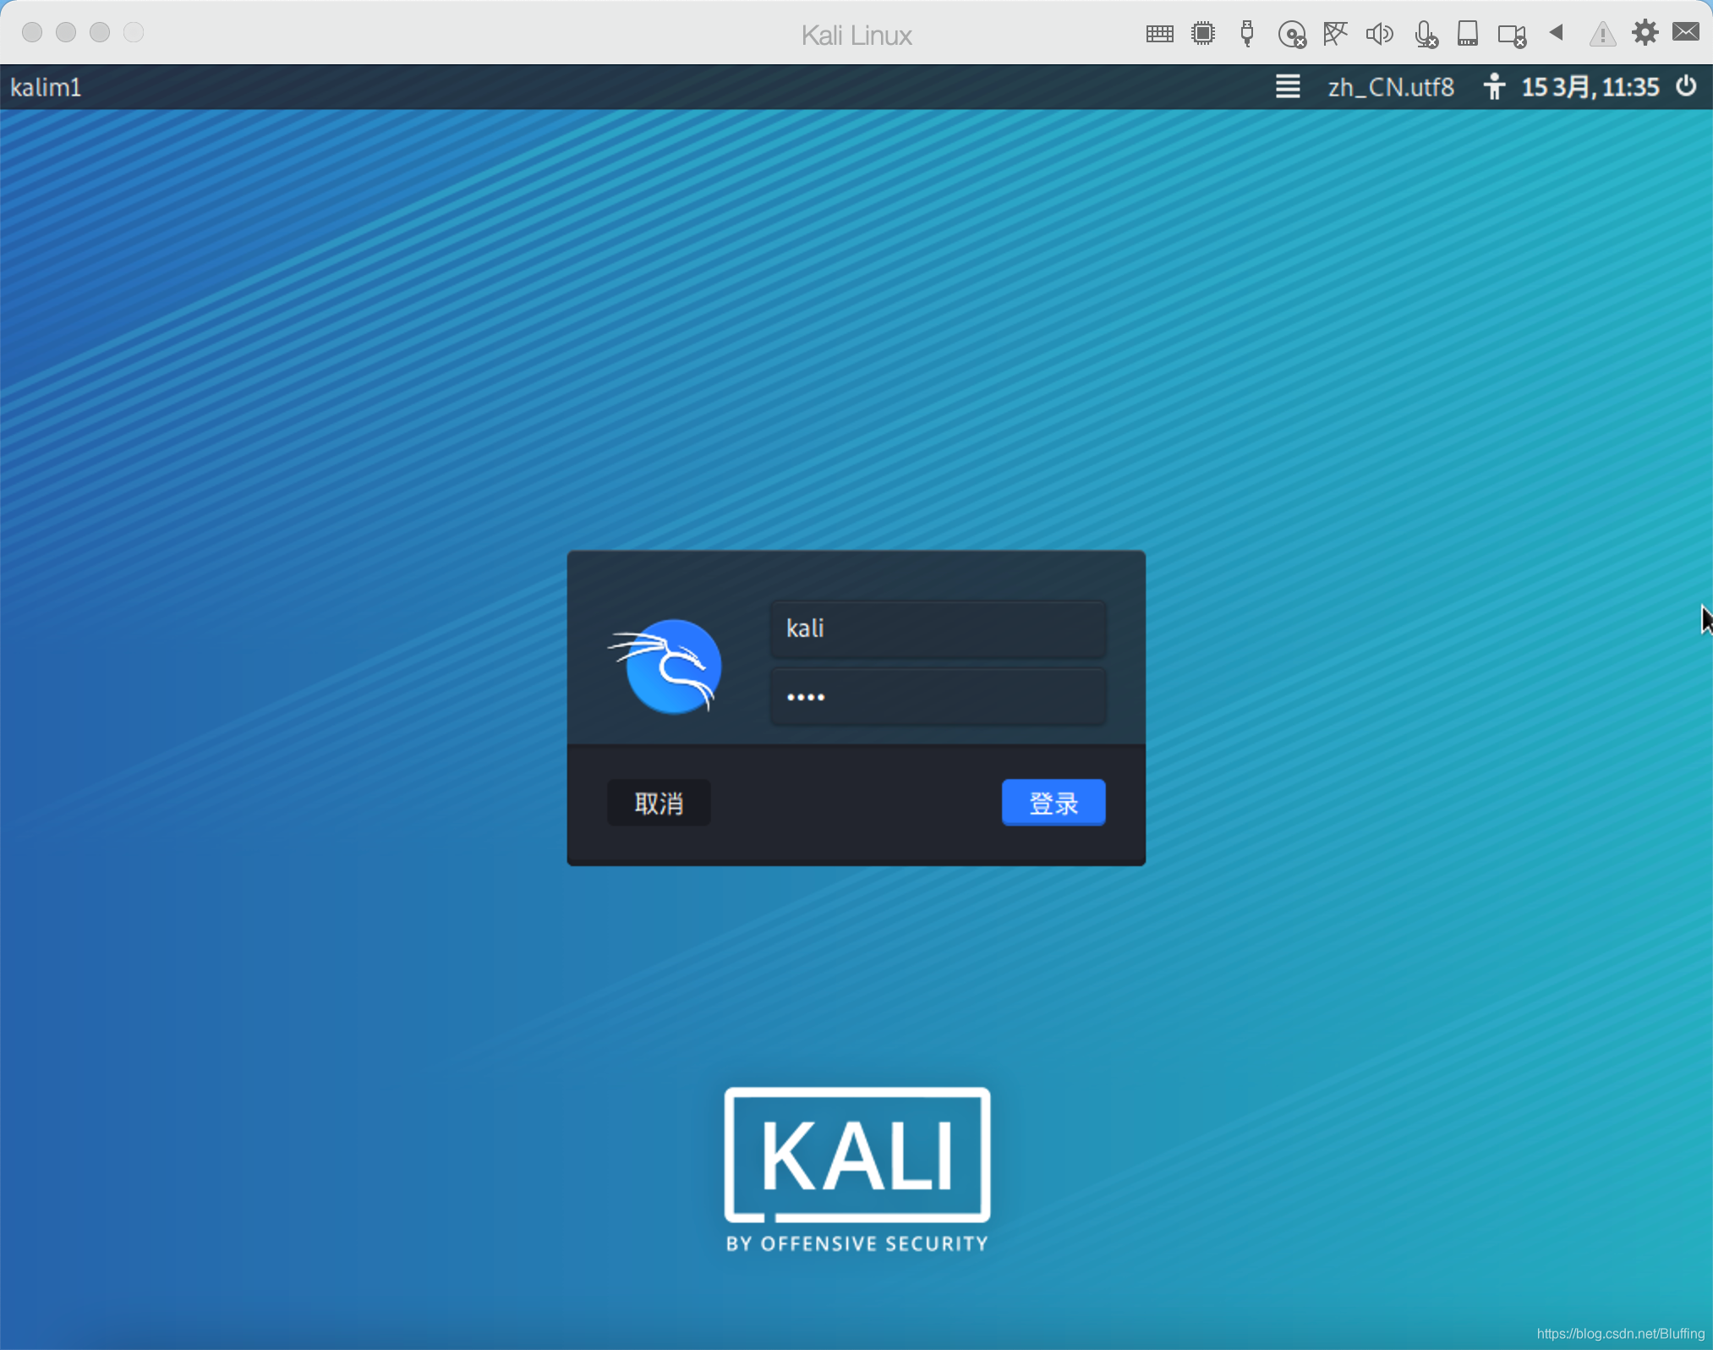The width and height of the screenshot is (1713, 1350).
Task: Click the USB devices icon
Action: click(1246, 34)
